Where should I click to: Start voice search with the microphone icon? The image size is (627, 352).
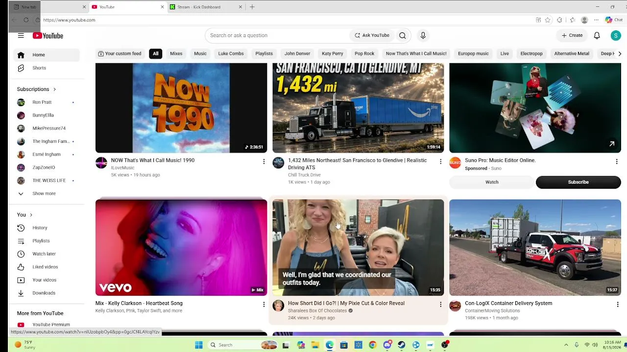423,35
